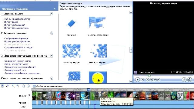194x109 pixels.
Task: Click the split clip button under the preview
Action: tap(184, 80)
